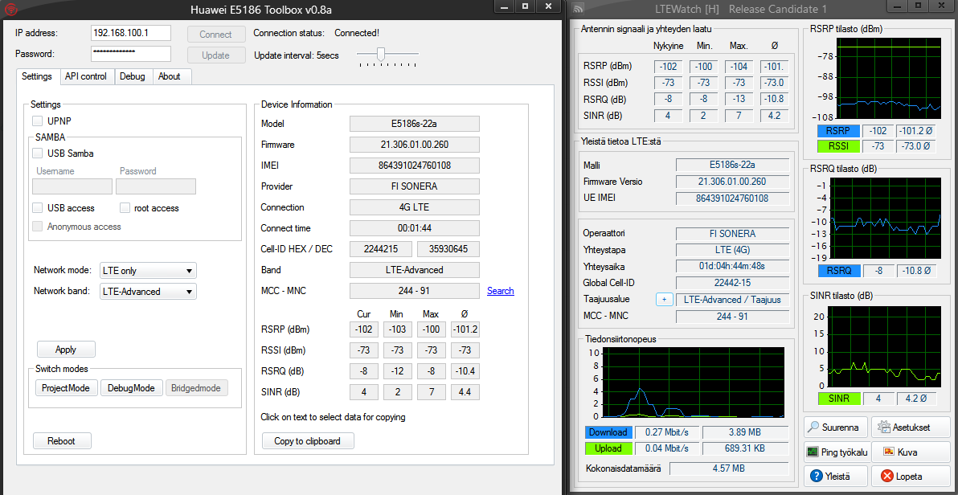Expand Taajuusalue with the plus button

pyautogui.click(x=665, y=300)
